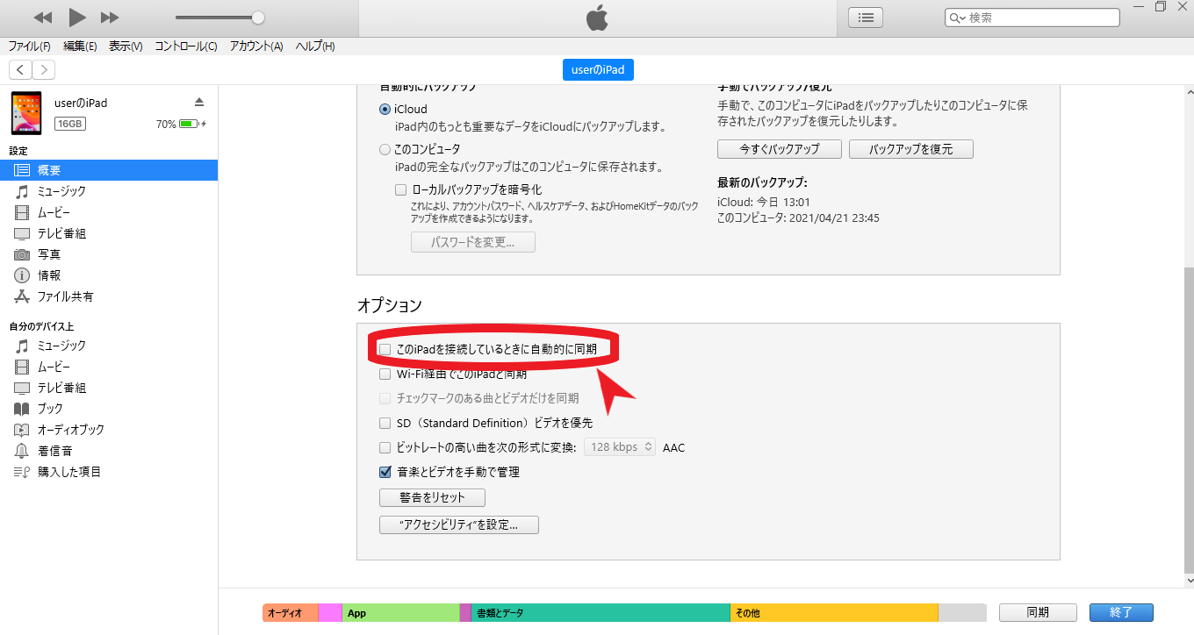This screenshot has width=1194, height=635.
Task: Open the コントロール(C) menu
Action: (x=186, y=46)
